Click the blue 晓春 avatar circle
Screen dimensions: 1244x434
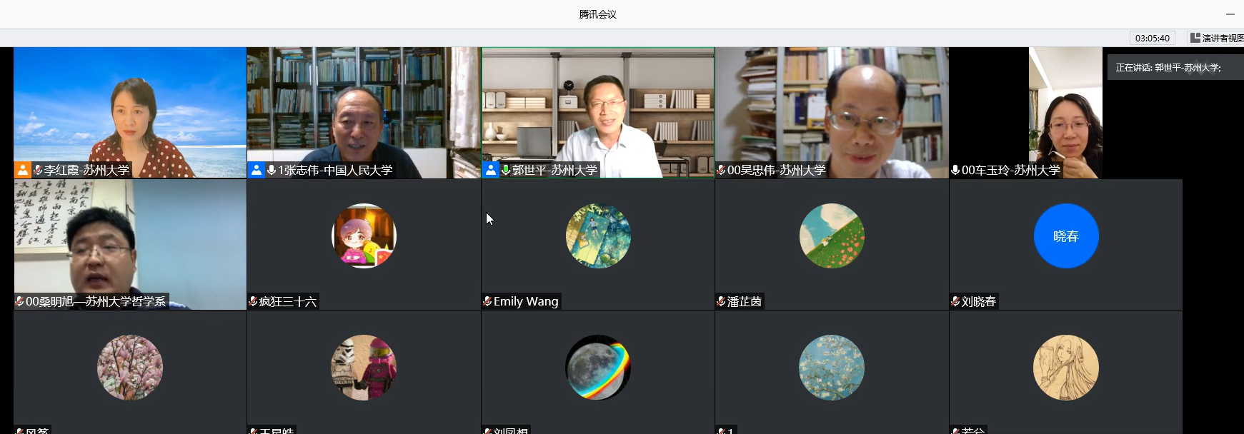point(1065,236)
